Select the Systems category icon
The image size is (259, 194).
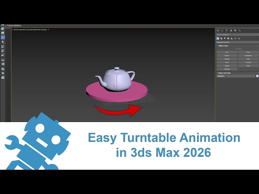click(x=239, y=38)
